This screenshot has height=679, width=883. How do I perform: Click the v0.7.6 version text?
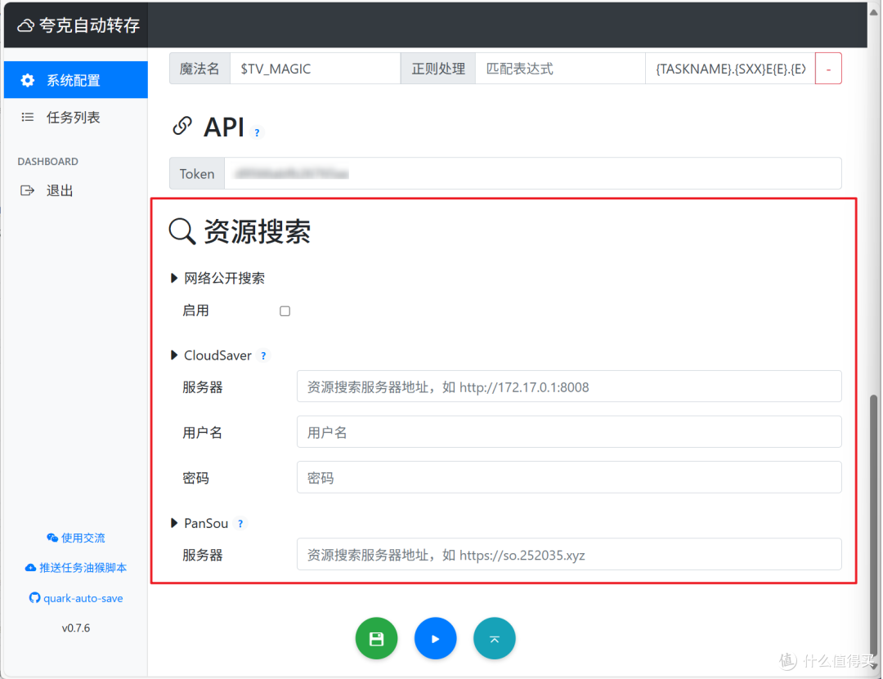pyautogui.click(x=75, y=628)
